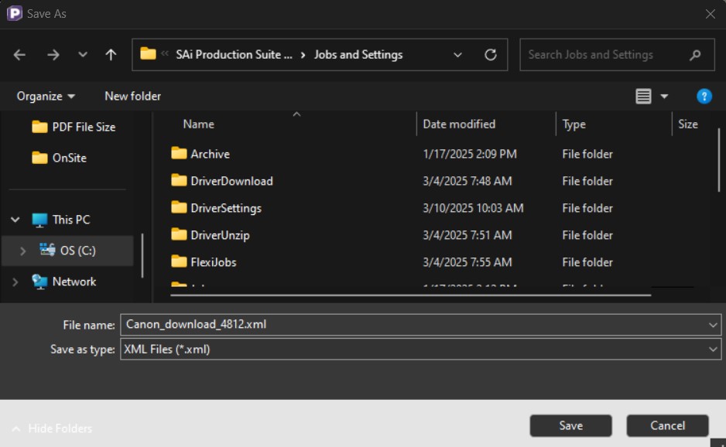Screen dimensions: 726x447
Task: Sort by the Type column header
Action: pos(574,124)
